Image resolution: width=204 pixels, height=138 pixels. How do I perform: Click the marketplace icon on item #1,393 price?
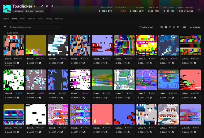coord(84,132)
